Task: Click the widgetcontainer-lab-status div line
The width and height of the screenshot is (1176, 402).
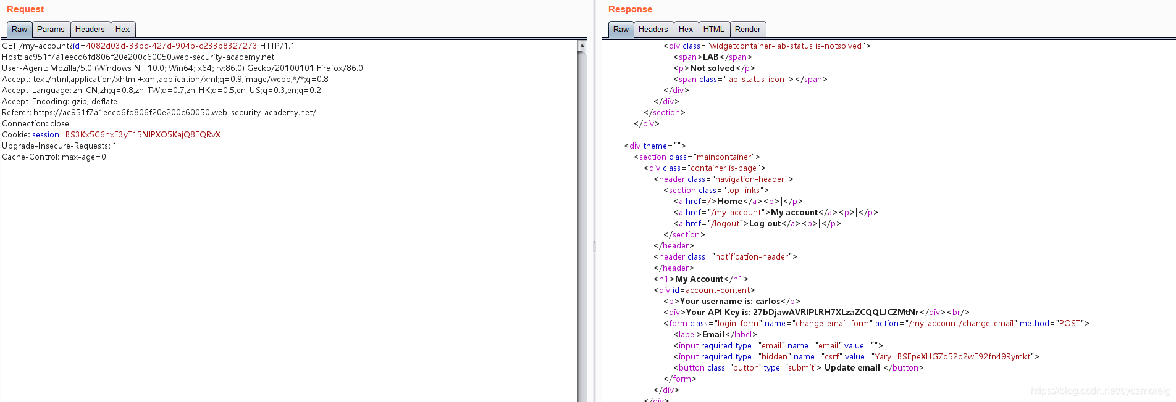Action: click(767, 46)
